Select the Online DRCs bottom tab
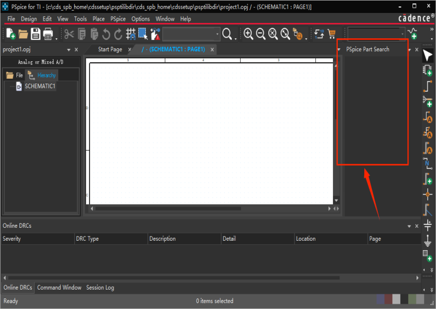Image resolution: width=436 pixels, height=309 pixels. coord(18,288)
